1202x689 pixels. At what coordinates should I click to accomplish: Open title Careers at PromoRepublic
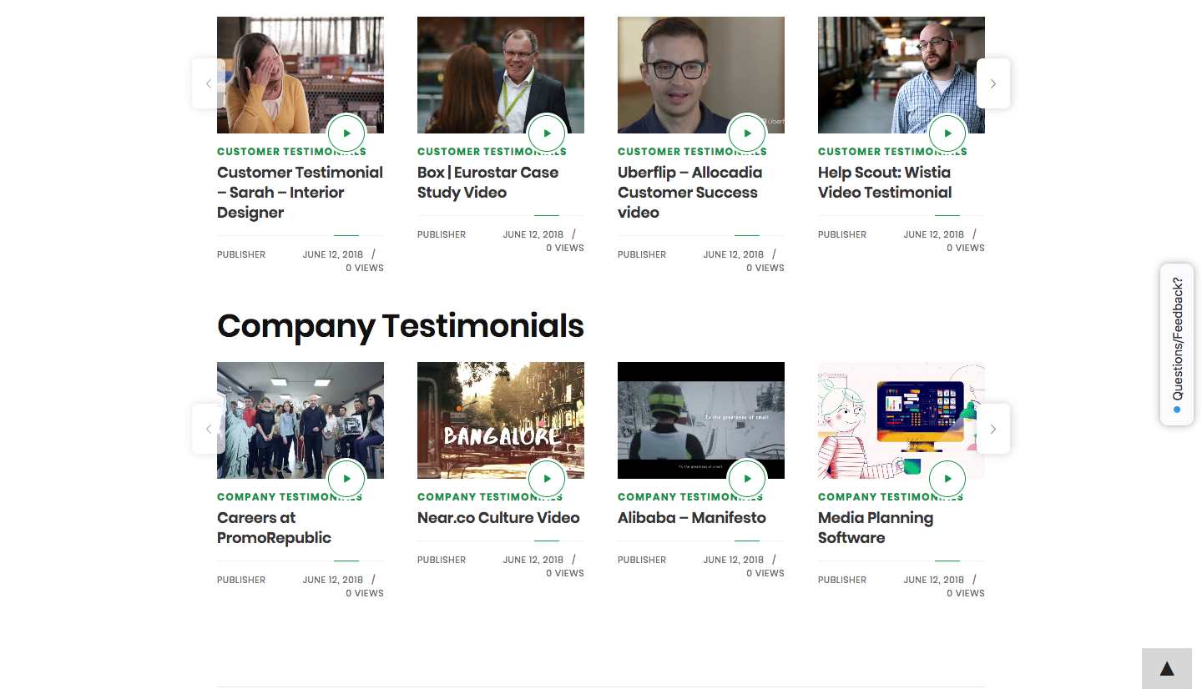point(275,528)
